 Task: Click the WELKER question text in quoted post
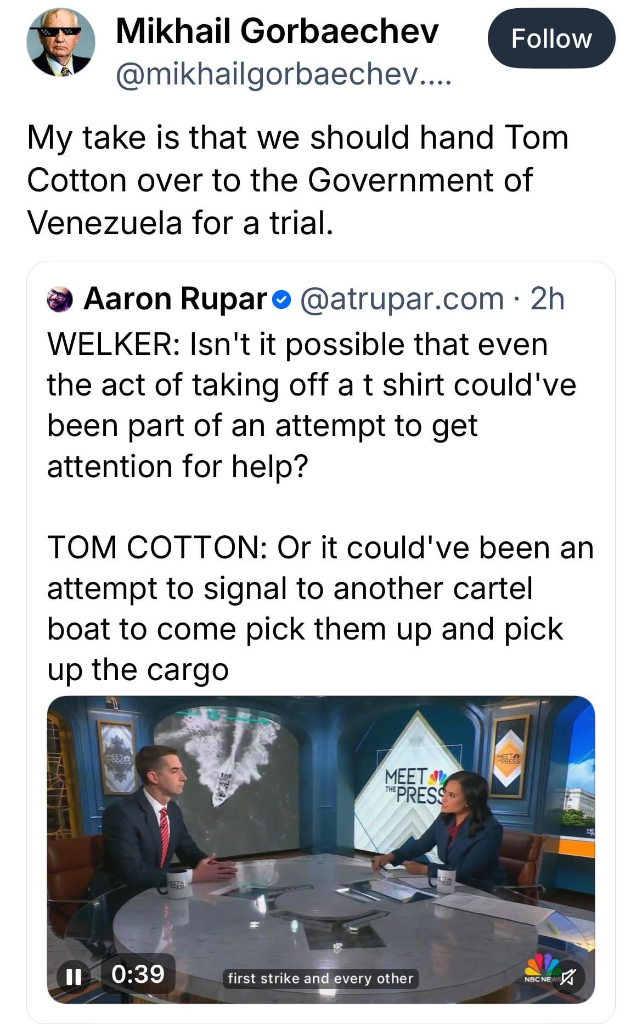(311, 405)
